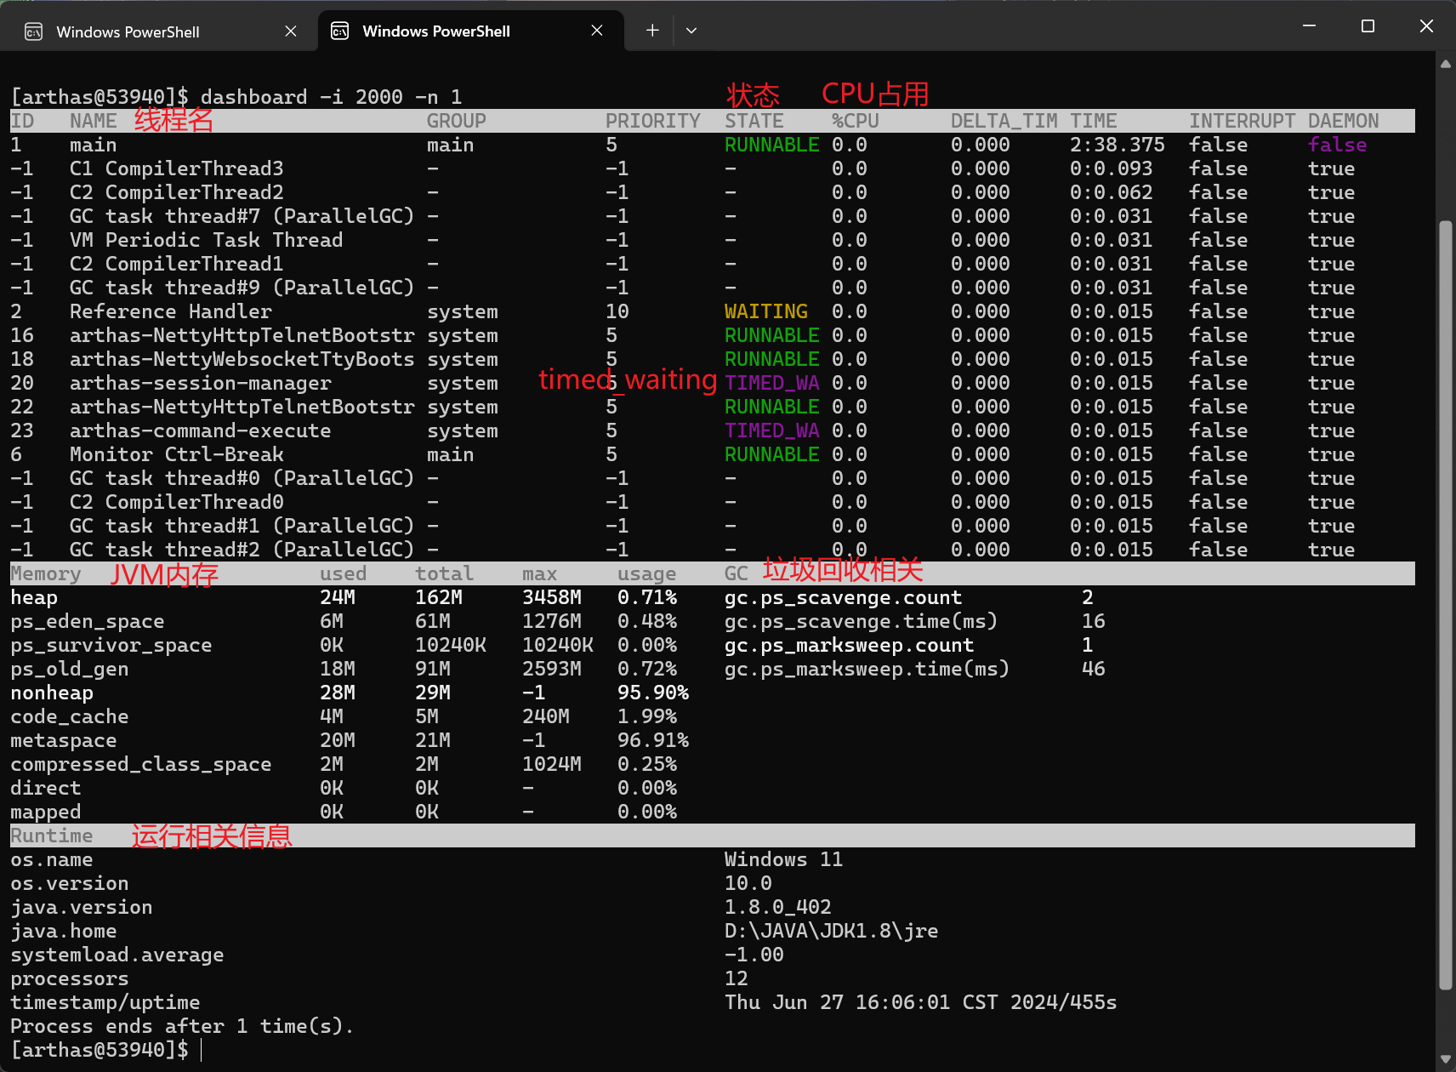Minimize the terminal window
This screenshot has width=1456, height=1072.
[x=1309, y=26]
